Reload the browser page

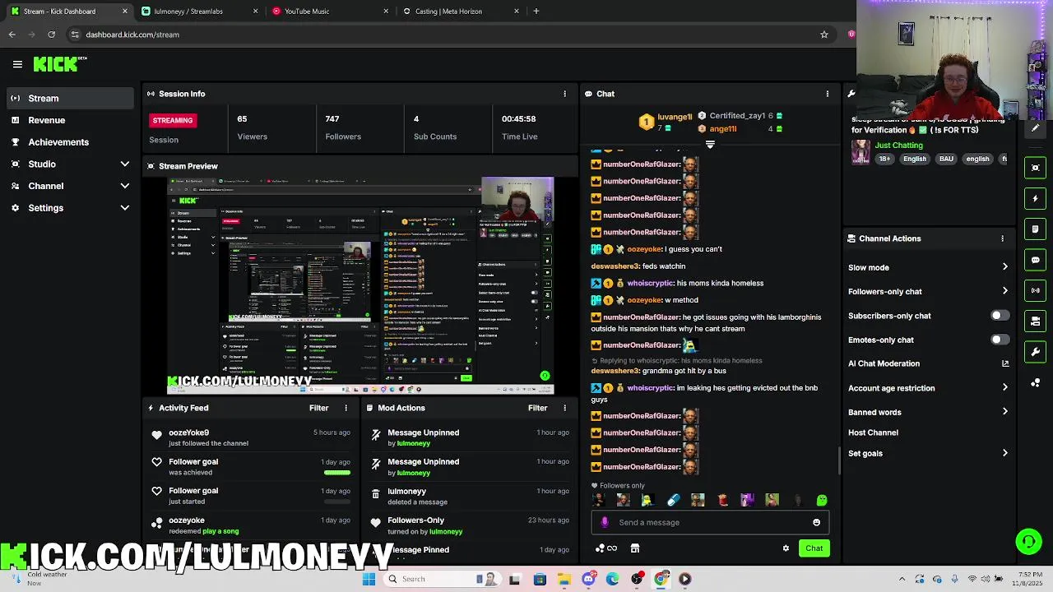(x=51, y=35)
